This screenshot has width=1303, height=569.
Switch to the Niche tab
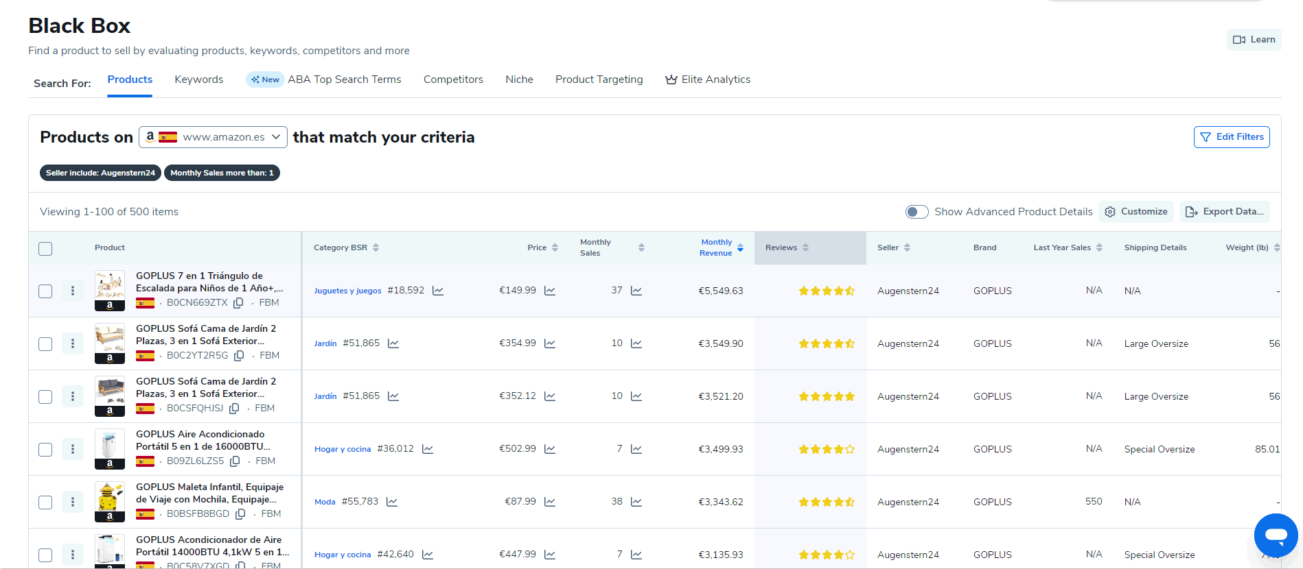click(519, 80)
